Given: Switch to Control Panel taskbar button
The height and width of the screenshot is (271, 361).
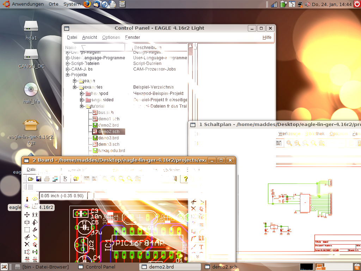Looking at the screenshot, I should [107, 267].
